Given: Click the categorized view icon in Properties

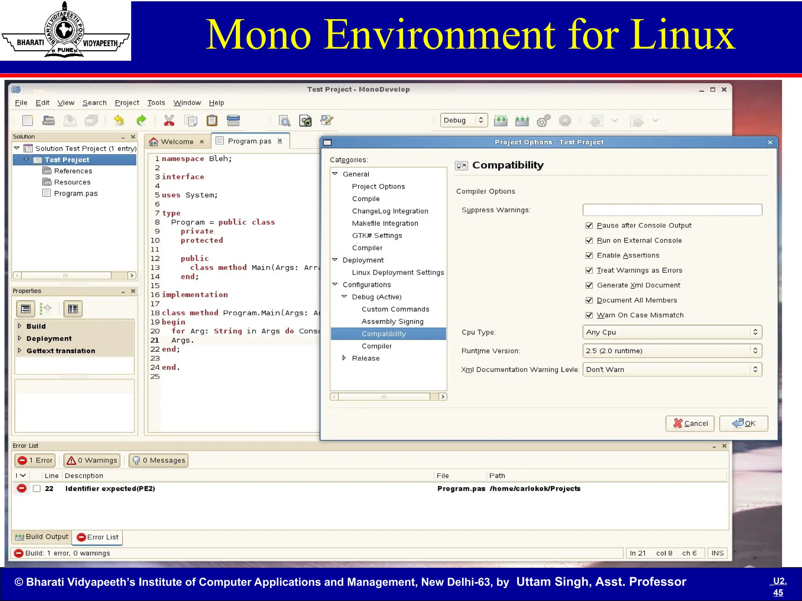Looking at the screenshot, I should (x=26, y=309).
